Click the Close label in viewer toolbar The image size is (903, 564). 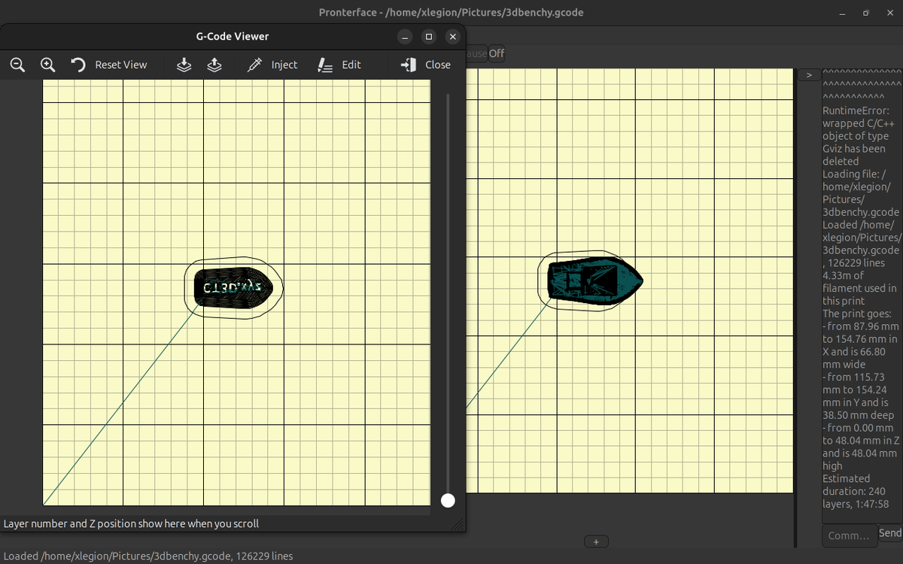[438, 65]
